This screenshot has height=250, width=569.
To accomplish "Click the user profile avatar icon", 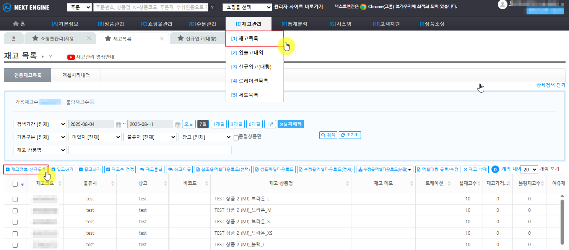I will click(502, 4).
